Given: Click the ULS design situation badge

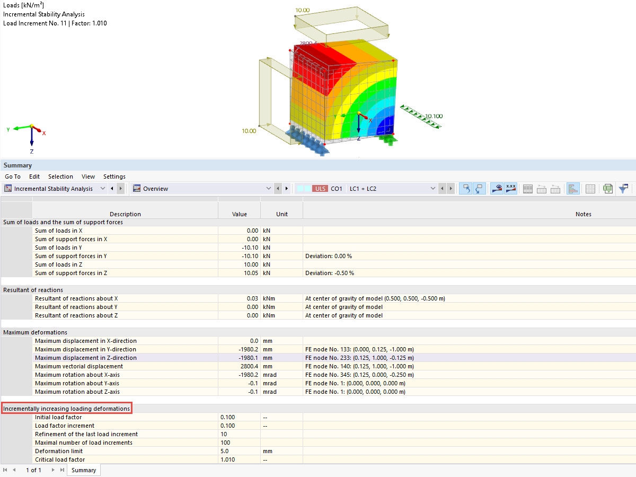Looking at the screenshot, I should (x=320, y=189).
